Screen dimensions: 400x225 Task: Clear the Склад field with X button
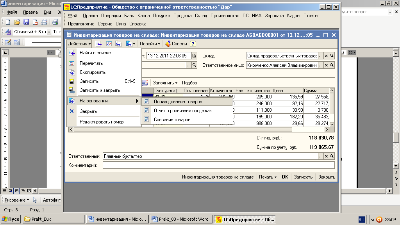click(326, 56)
